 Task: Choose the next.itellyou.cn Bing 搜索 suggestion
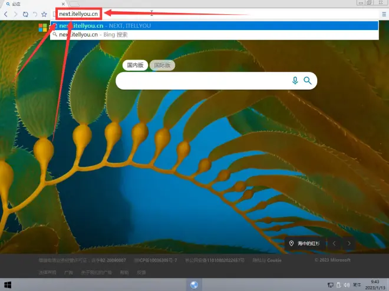pos(93,35)
